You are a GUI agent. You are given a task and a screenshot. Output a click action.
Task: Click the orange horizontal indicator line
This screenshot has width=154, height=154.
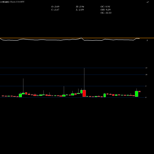[x=77, y=38]
